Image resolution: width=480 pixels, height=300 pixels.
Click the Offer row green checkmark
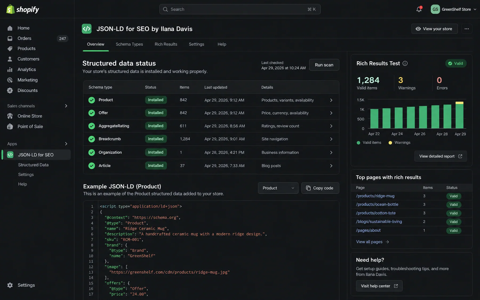[x=92, y=113]
